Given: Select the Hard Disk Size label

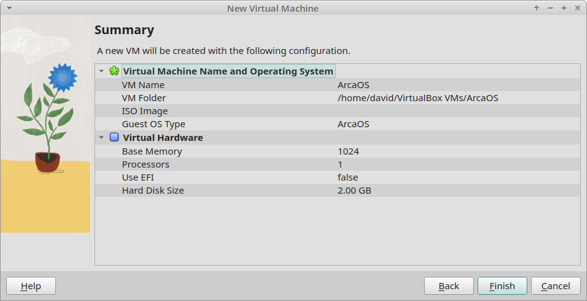Looking at the screenshot, I should (153, 191).
